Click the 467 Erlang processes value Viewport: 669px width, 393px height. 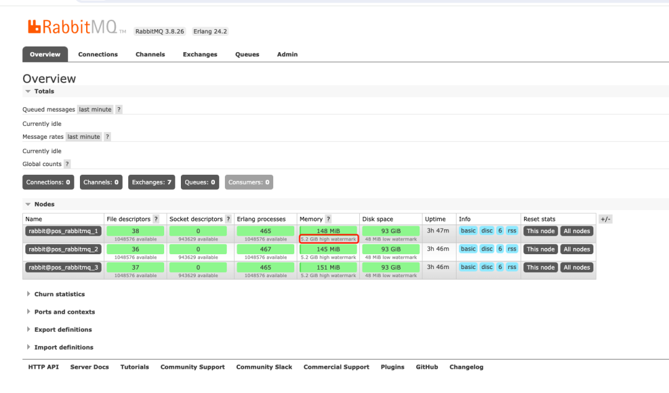pyautogui.click(x=265, y=249)
